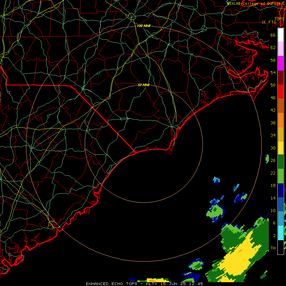Click the legend value 54

273,72
